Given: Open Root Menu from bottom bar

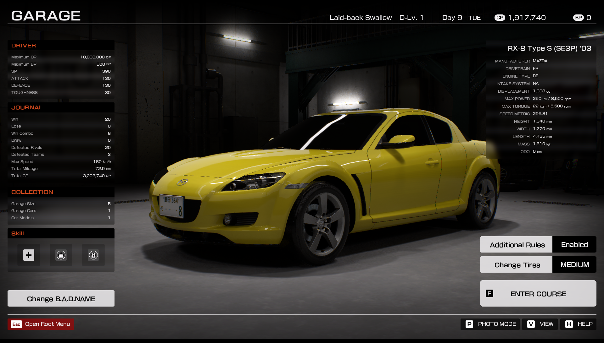Looking at the screenshot, I should [48, 324].
